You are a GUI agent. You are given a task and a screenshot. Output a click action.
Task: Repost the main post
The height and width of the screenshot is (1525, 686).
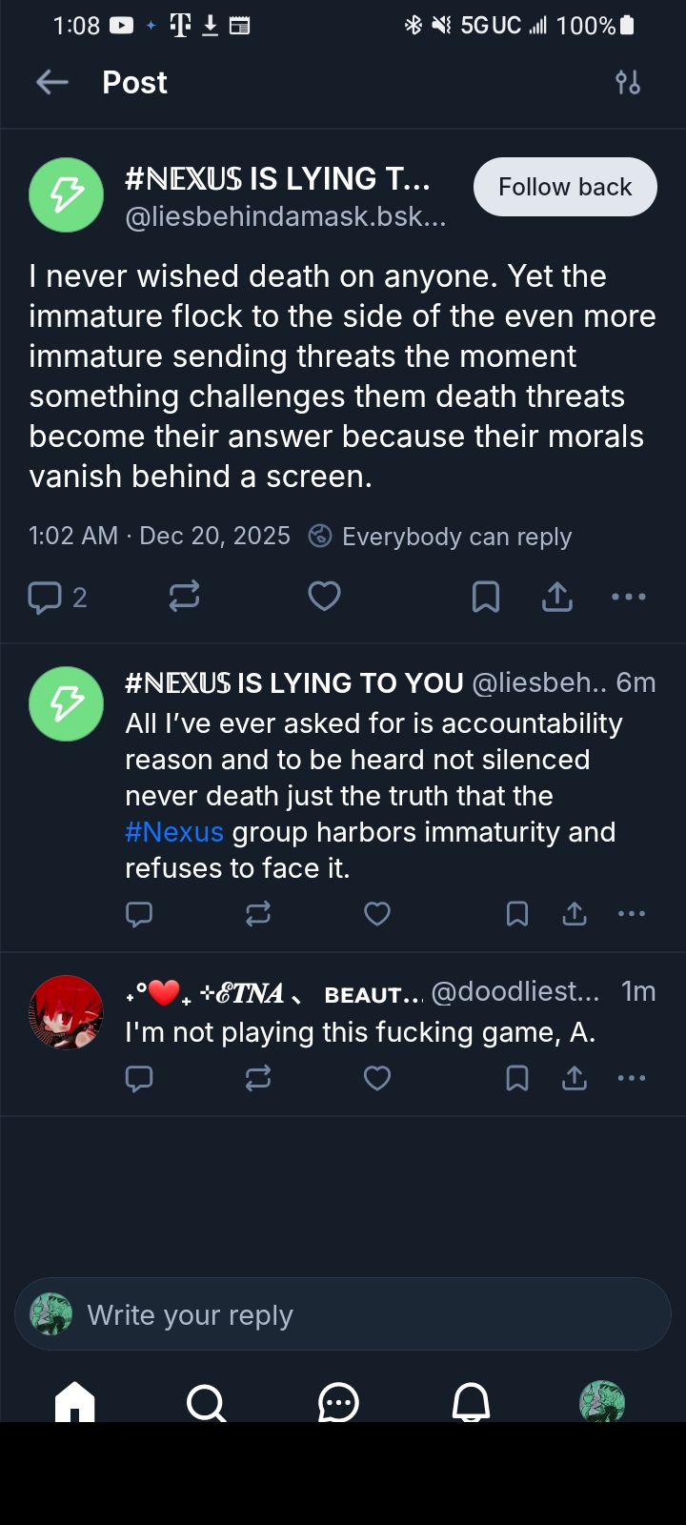184,597
